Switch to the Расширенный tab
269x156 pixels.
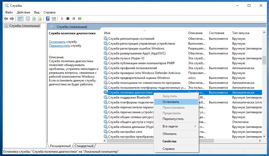pos(60,146)
